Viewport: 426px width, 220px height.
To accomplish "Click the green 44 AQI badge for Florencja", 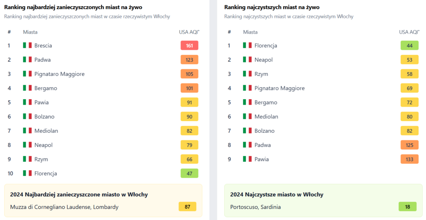I will point(409,45).
